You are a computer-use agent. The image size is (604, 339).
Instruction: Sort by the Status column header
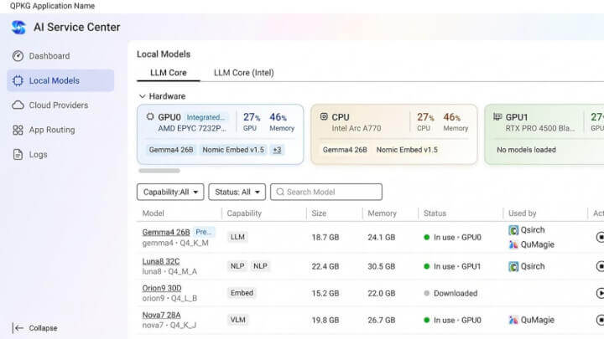click(x=435, y=213)
